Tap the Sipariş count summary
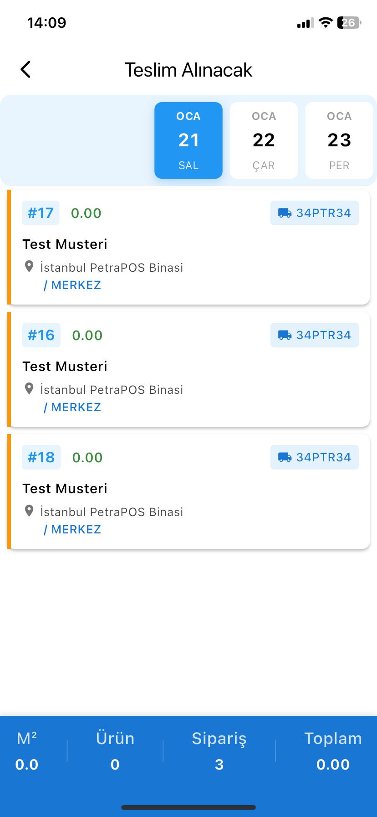Viewport: 377px width, 817px height. click(x=219, y=751)
